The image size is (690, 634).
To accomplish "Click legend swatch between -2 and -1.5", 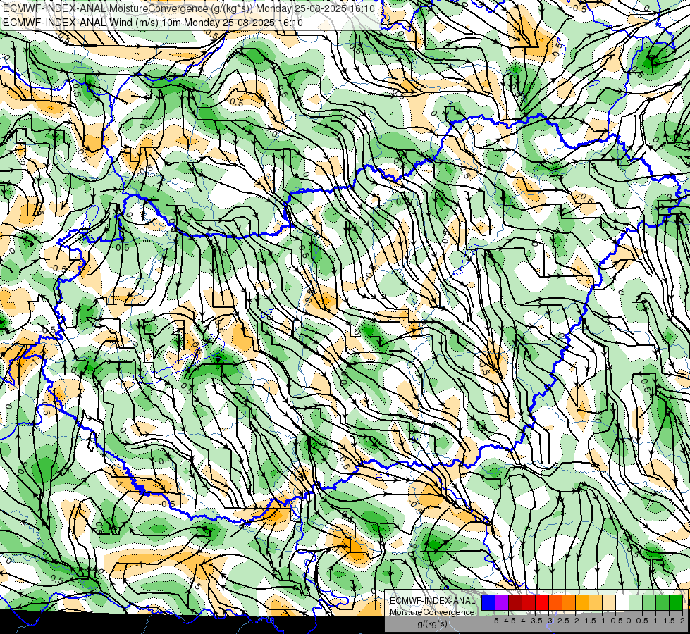I will 582,602.
